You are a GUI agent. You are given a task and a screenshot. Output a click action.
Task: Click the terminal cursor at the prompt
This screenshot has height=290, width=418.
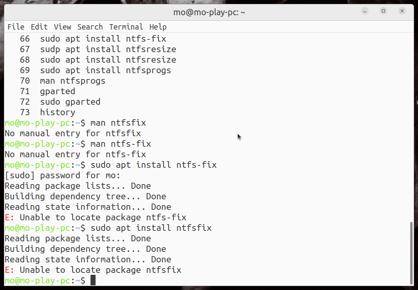pos(93,280)
